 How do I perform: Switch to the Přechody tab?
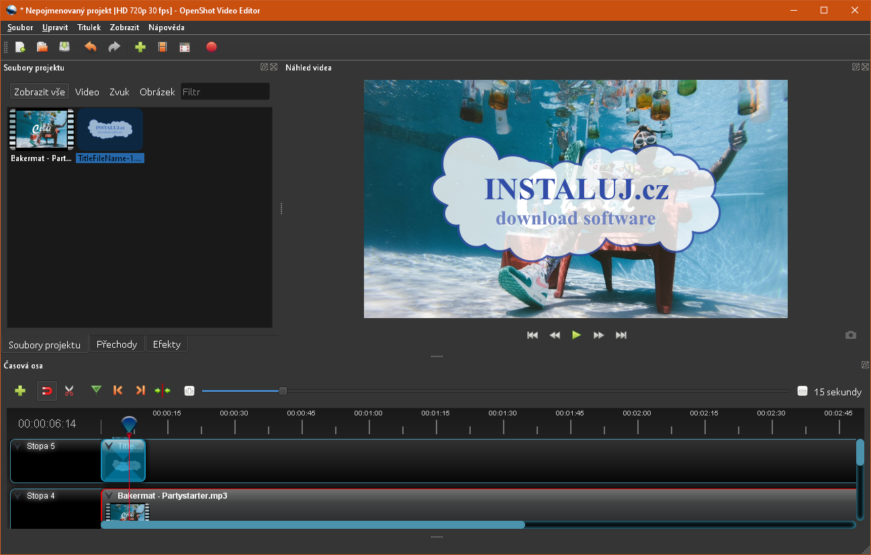click(x=117, y=344)
